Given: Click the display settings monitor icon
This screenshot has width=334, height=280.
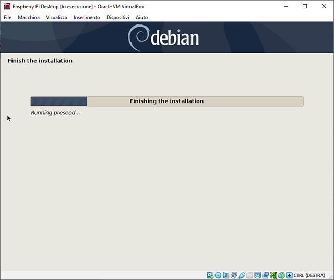Looking at the screenshot, I should pyautogui.click(x=257, y=275).
